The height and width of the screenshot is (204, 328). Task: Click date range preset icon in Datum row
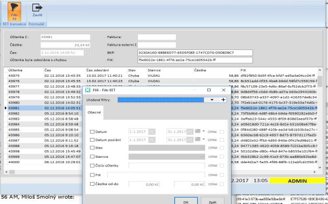(x=198, y=131)
